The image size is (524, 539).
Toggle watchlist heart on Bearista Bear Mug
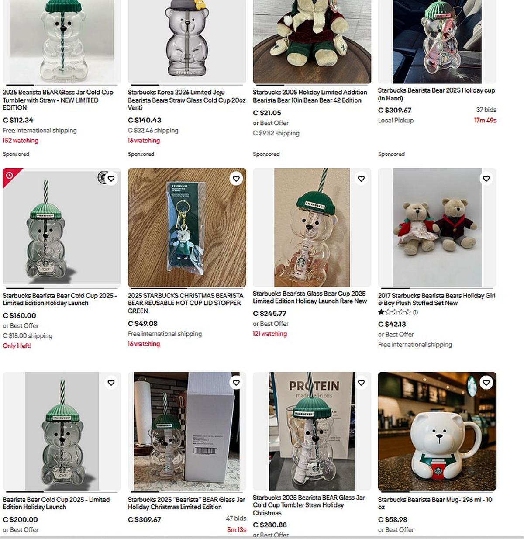(x=486, y=383)
